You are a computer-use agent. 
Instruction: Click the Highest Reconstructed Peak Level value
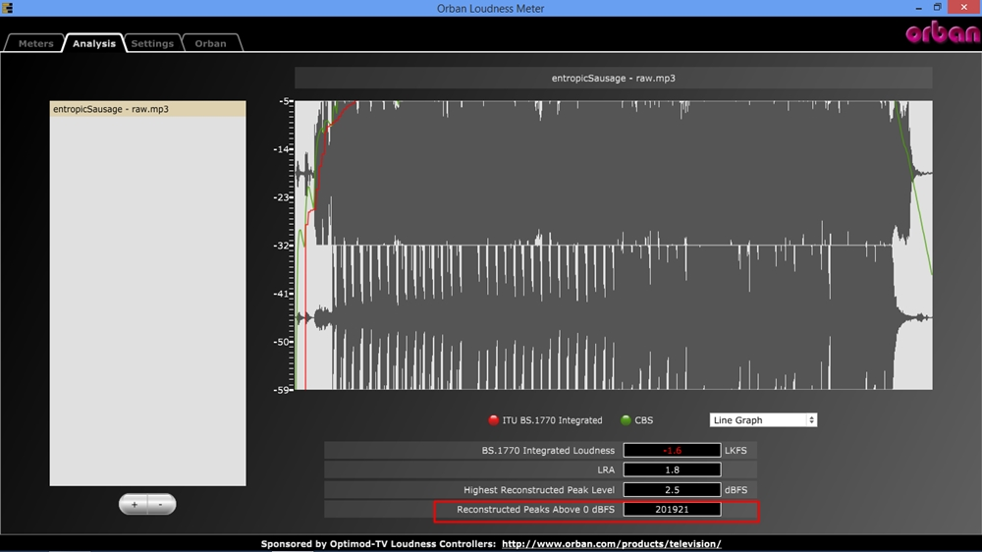click(x=672, y=490)
